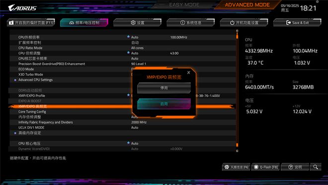Click +12V 12.024 V voltage reading

[302, 111]
